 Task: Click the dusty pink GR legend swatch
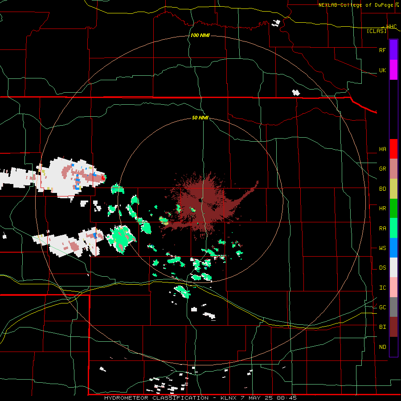coord(393,169)
